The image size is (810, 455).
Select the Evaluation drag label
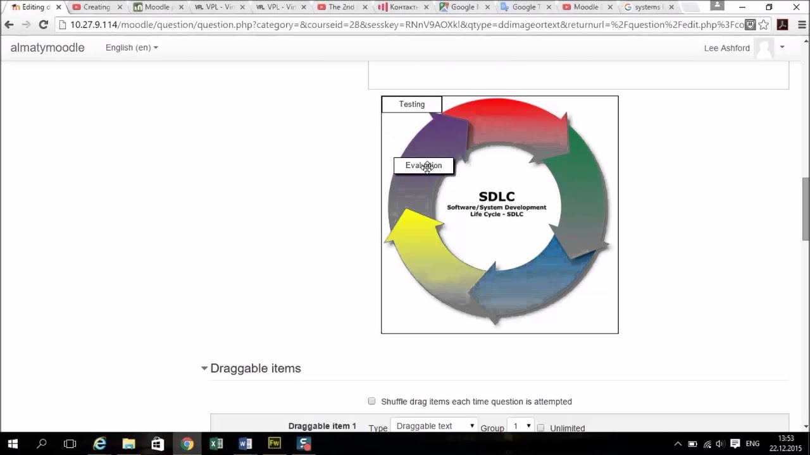(424, 166)
